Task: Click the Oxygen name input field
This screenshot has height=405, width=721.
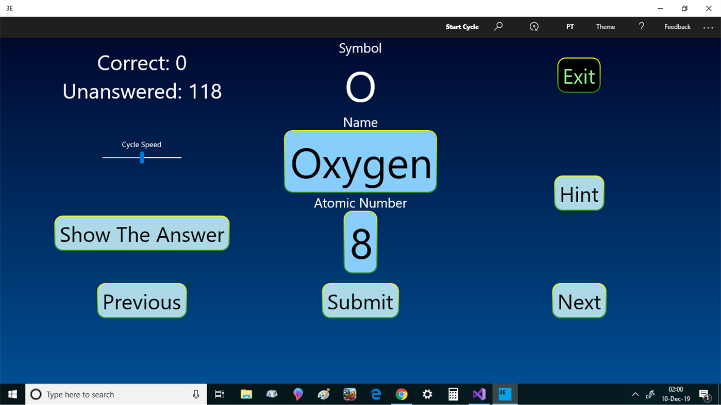Action: [360, 161]
